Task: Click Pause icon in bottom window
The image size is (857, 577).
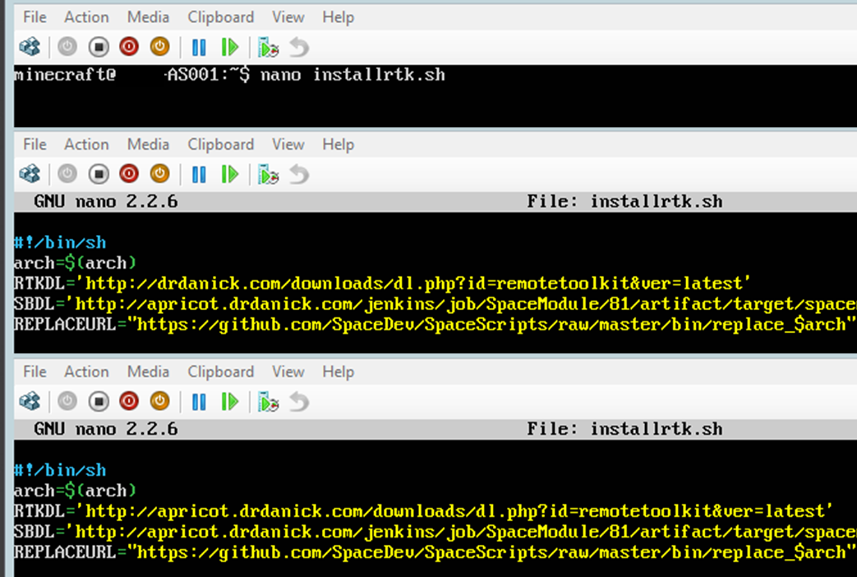Action: coord(199,403)
